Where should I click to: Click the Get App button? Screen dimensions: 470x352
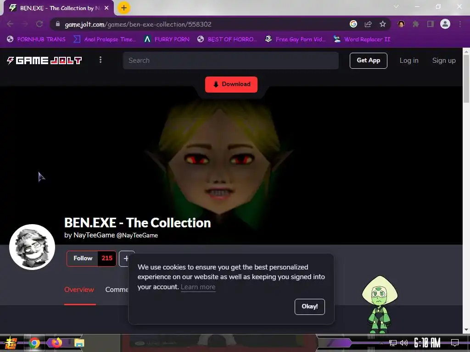click(369, 60)
